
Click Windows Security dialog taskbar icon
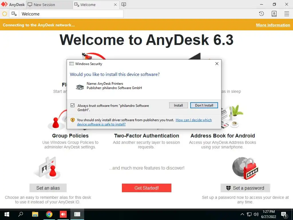click(x=77, y=214)
